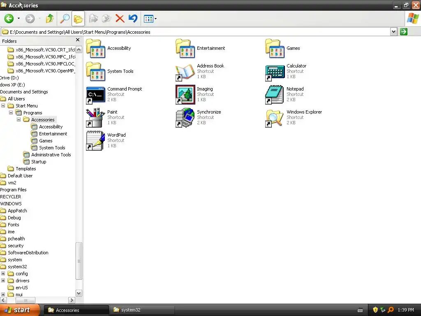Image resolution: width=421 pixels, height=316 pixels.
Task: Select SoftwareDistribution folder in tree
Action: [28, 252]
